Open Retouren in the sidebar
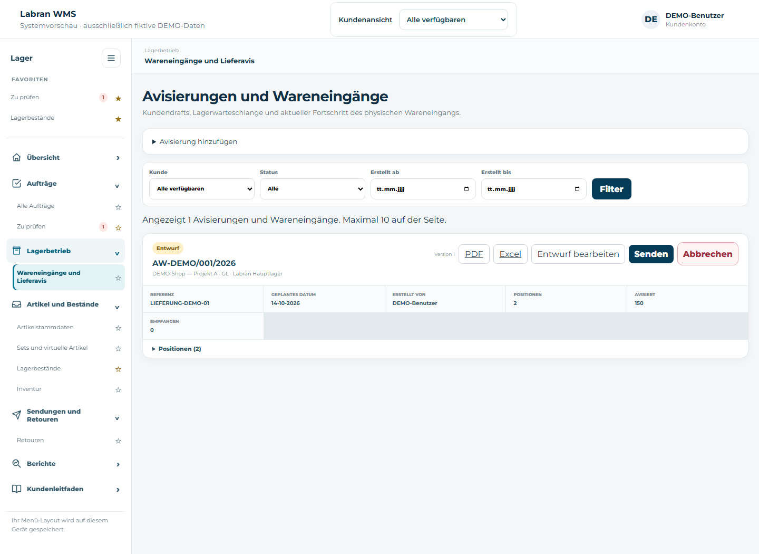The image size is (759, 554). click(30, 440)
